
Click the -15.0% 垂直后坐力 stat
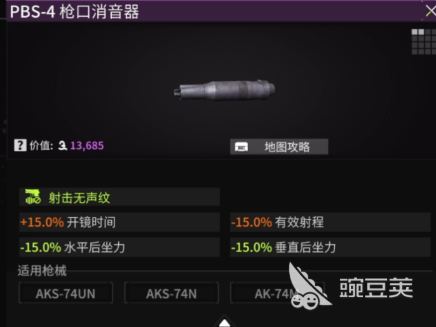(330, 247)
